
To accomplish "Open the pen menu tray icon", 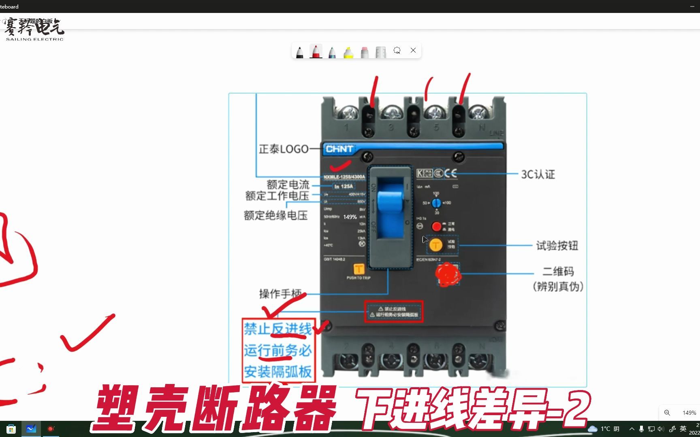I will [672, 429].
